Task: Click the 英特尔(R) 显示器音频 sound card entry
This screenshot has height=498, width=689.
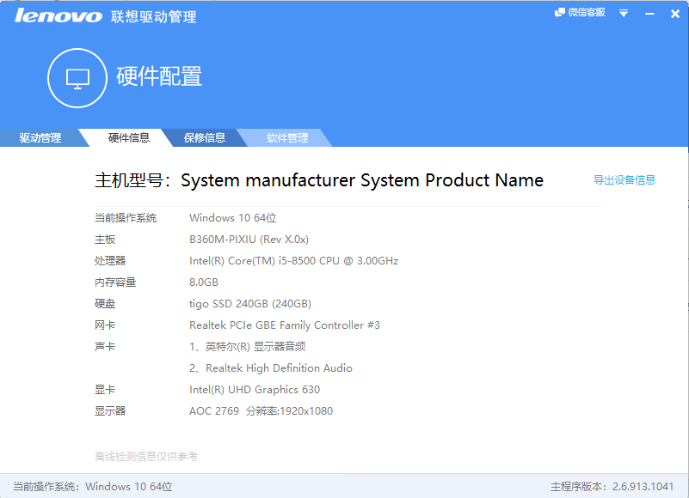Action: (x=248, y=347)
